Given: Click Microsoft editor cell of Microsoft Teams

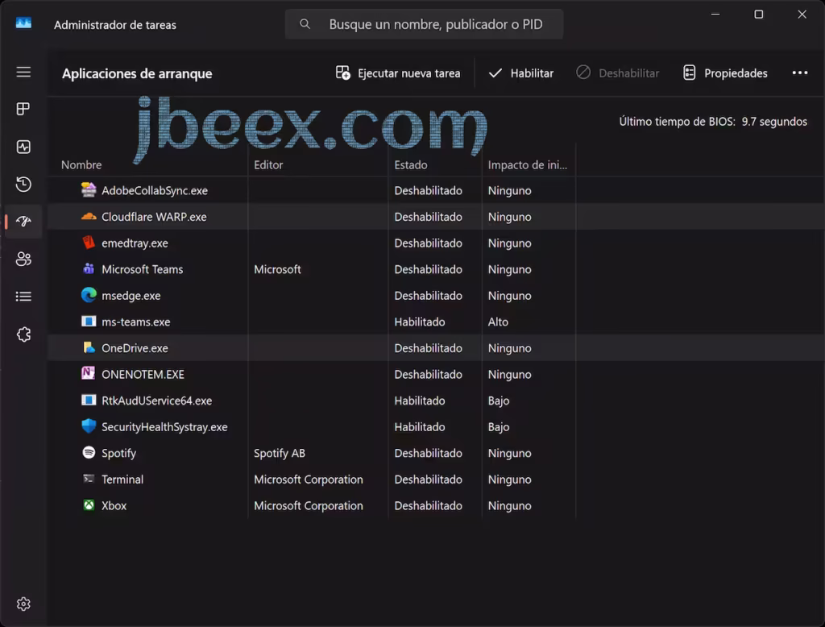Looking at the screenshot, I should pyautogui.click(x=277, y=269).
